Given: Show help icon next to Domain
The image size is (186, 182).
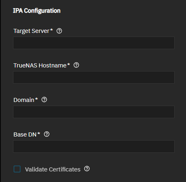Looking at the screenshot, I should (44, 100).
